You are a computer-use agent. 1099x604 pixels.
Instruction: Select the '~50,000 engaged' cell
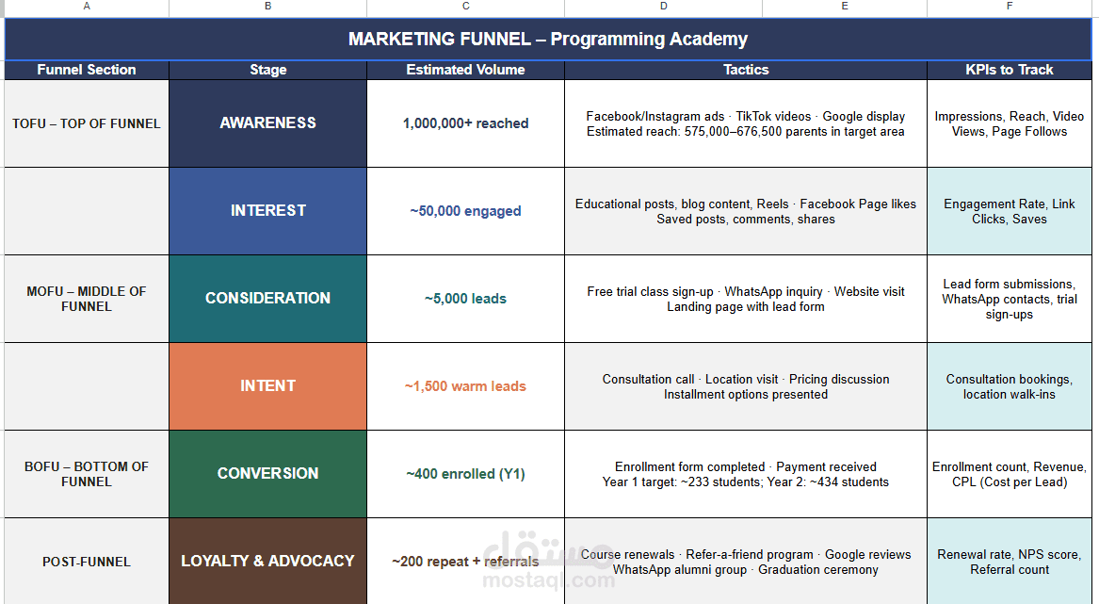tap(465, 211)
